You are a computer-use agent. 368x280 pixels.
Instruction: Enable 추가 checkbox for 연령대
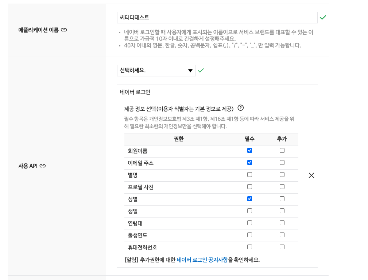point(282,223)
